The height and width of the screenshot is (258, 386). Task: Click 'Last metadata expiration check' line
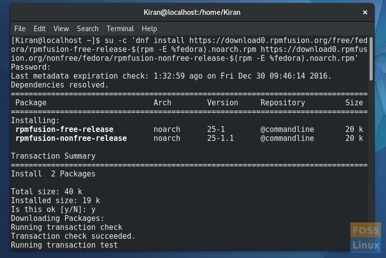click(x=171, y=76)
